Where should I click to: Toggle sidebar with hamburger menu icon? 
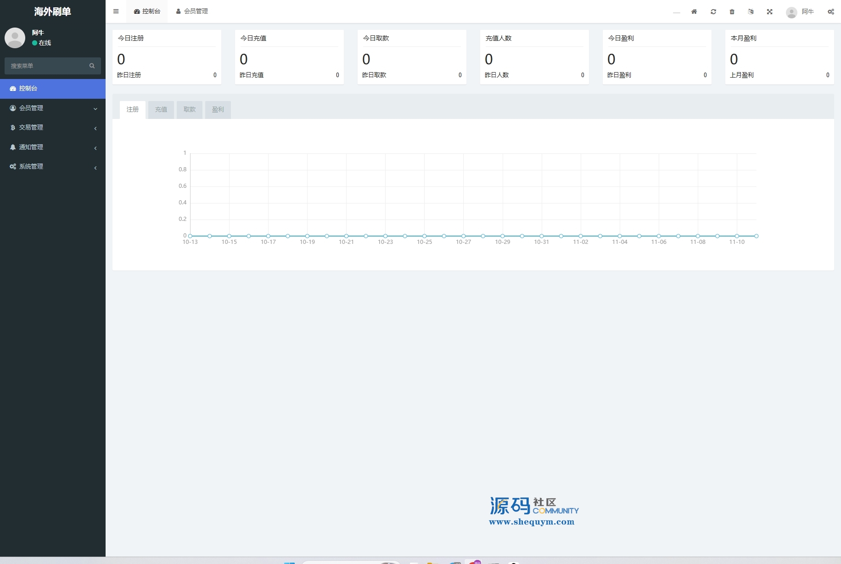pos(116,11)
